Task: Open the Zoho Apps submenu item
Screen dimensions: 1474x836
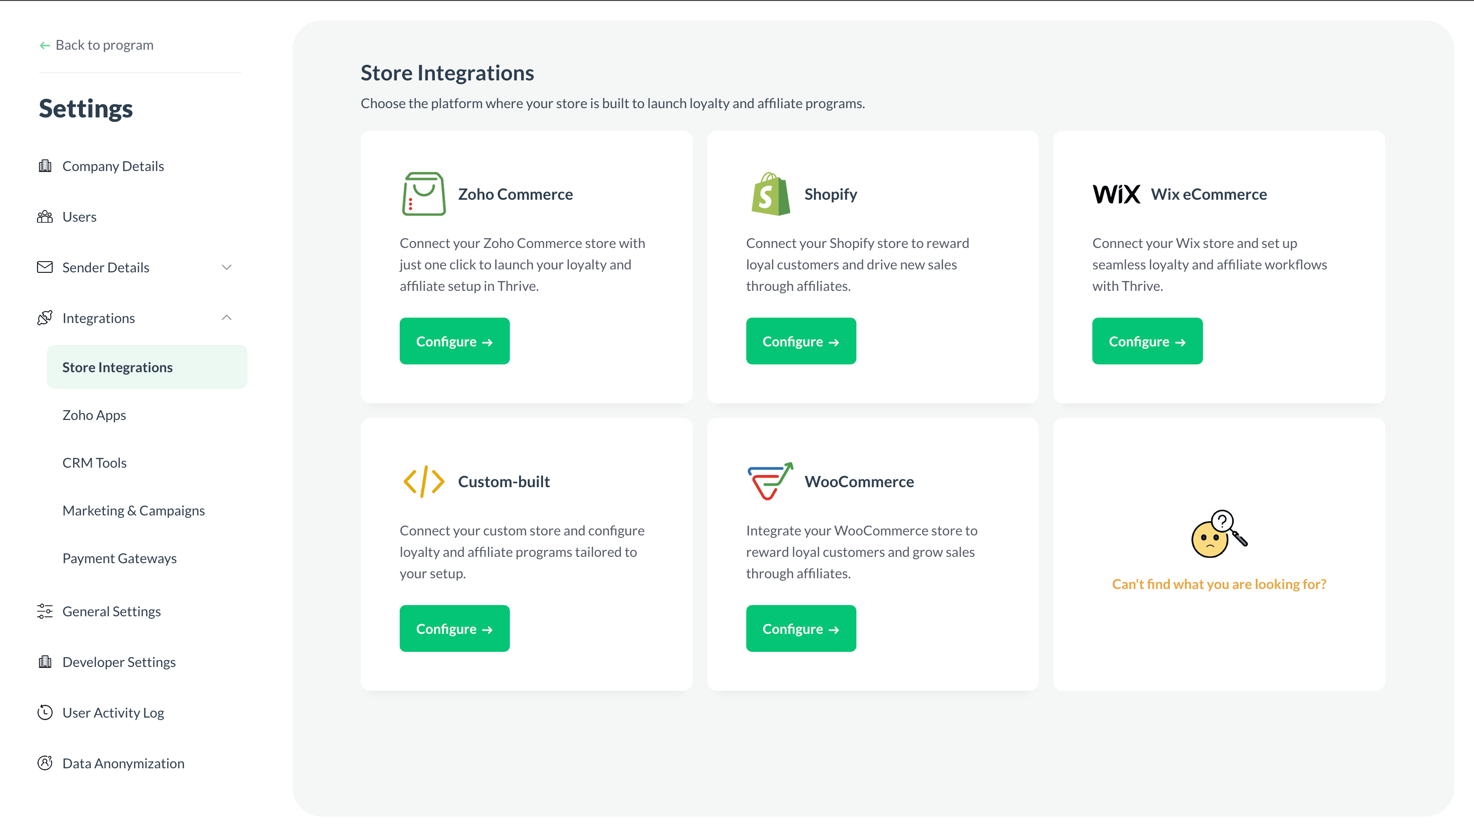Action: coord(94,415)
